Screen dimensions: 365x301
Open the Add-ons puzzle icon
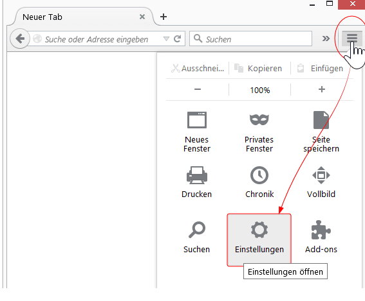(x=321, y=237)
